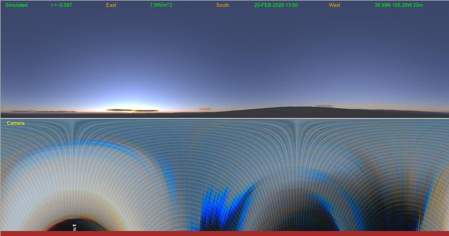449x236 pixels.
Task: Click the bright sun on the horizon
Action: pyautogui.click(x=130, y=111)
